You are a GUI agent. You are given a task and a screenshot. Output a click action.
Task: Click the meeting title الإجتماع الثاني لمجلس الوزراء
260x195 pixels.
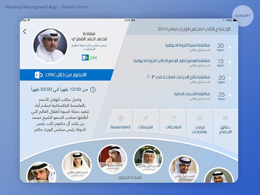click(194, 29)
